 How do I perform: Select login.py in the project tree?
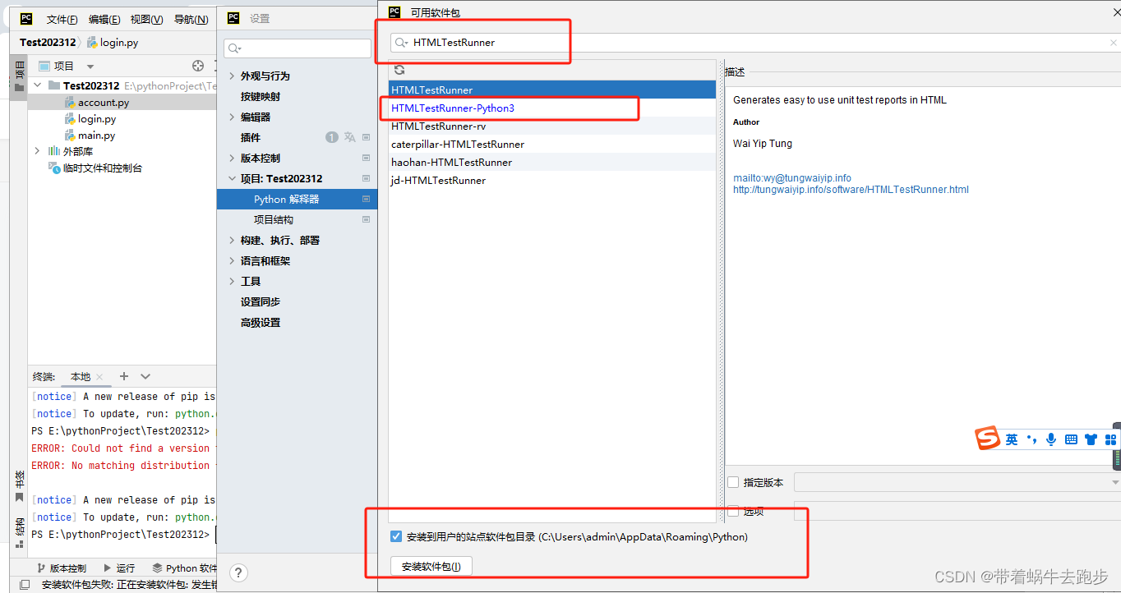[97, 119]
